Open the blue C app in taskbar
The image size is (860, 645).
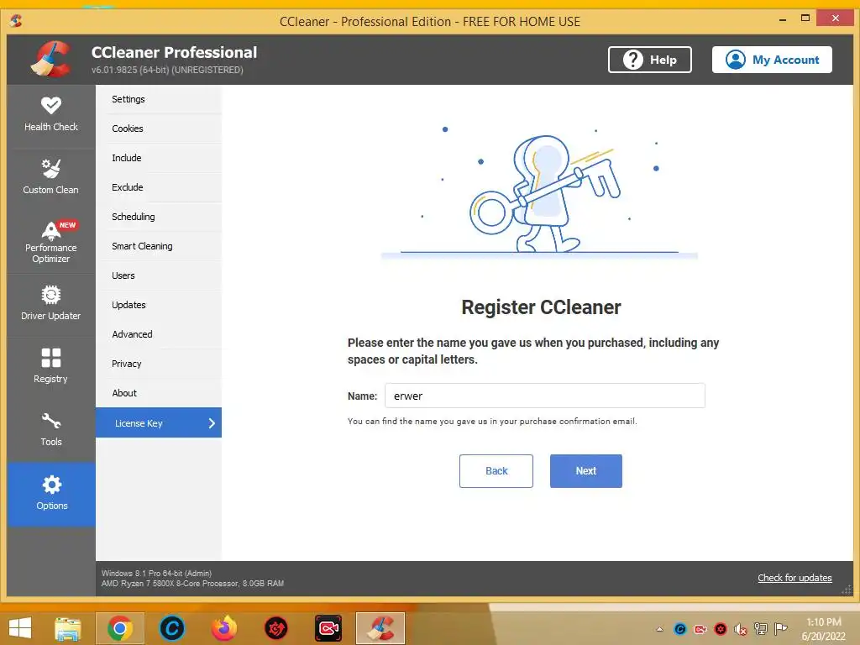pyautogui.click(x=171, y=628)
